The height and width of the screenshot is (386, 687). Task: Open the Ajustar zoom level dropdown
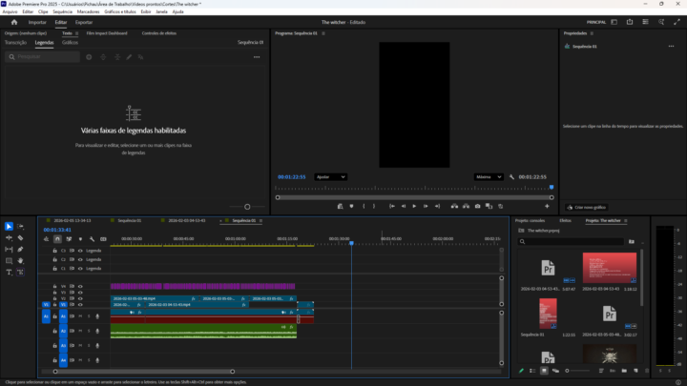tap(330, 176)
